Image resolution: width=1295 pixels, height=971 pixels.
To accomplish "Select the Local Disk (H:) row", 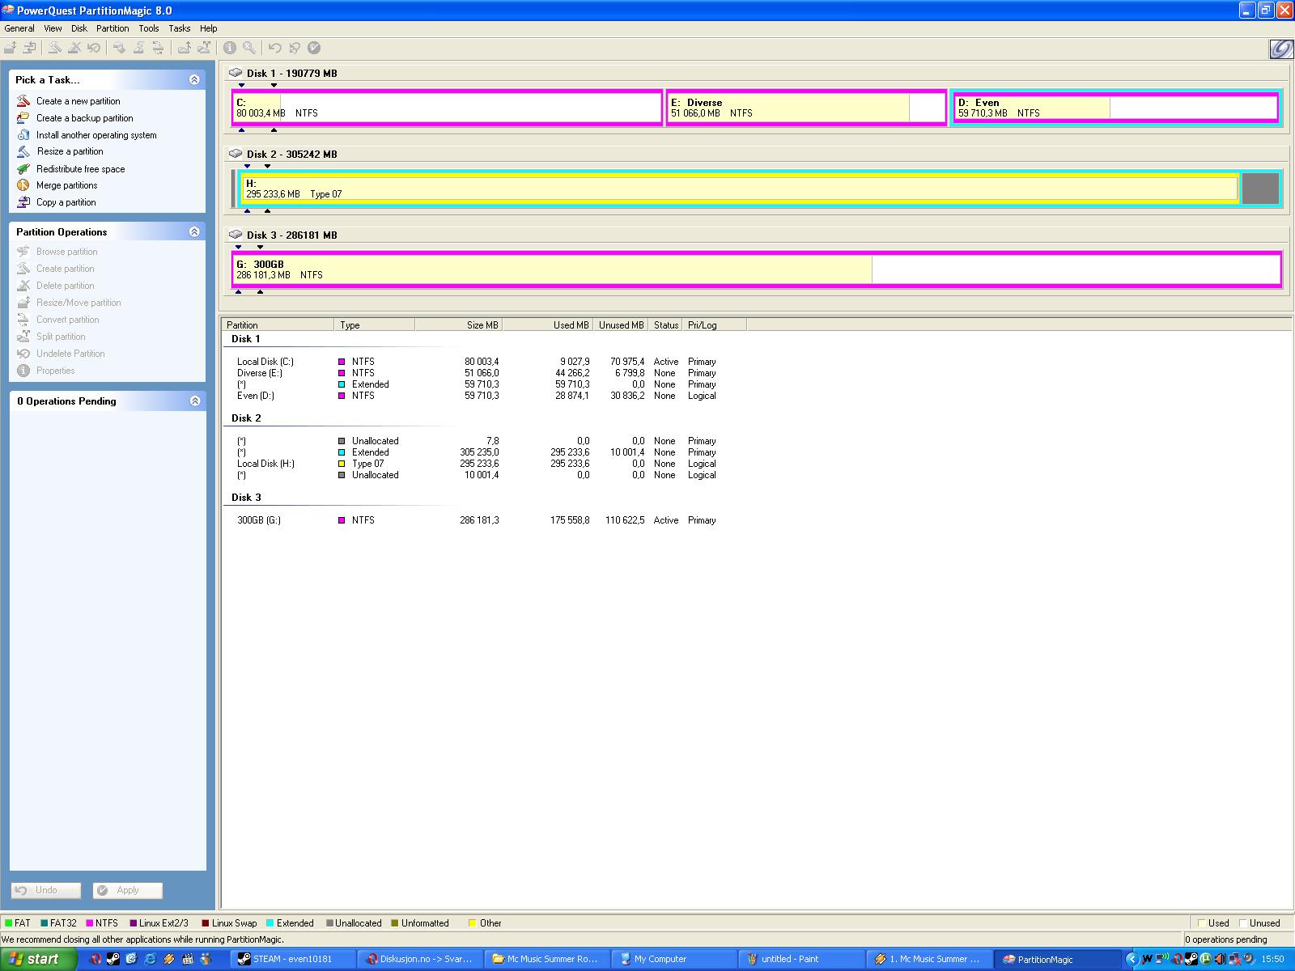I will tap(477, 464).
